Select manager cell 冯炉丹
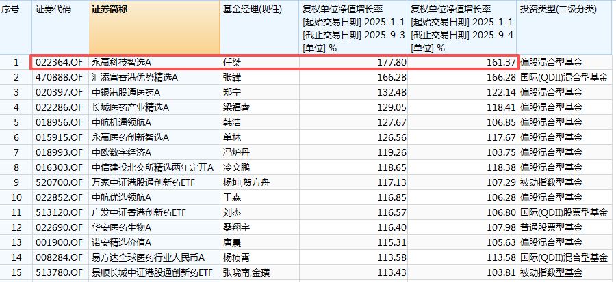The height and width of the screenshot is (282, 616). click(x=235, y=152)
